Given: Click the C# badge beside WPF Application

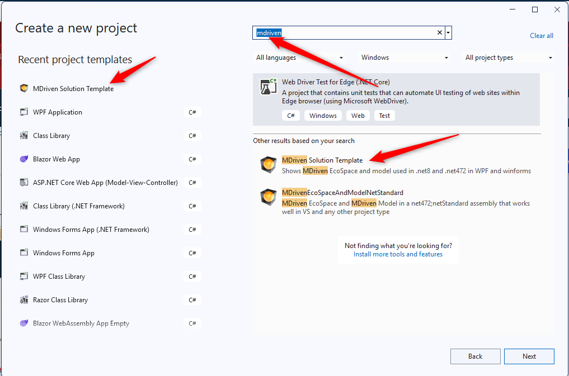Looking at the screenshot, I should tap(192, 112).
